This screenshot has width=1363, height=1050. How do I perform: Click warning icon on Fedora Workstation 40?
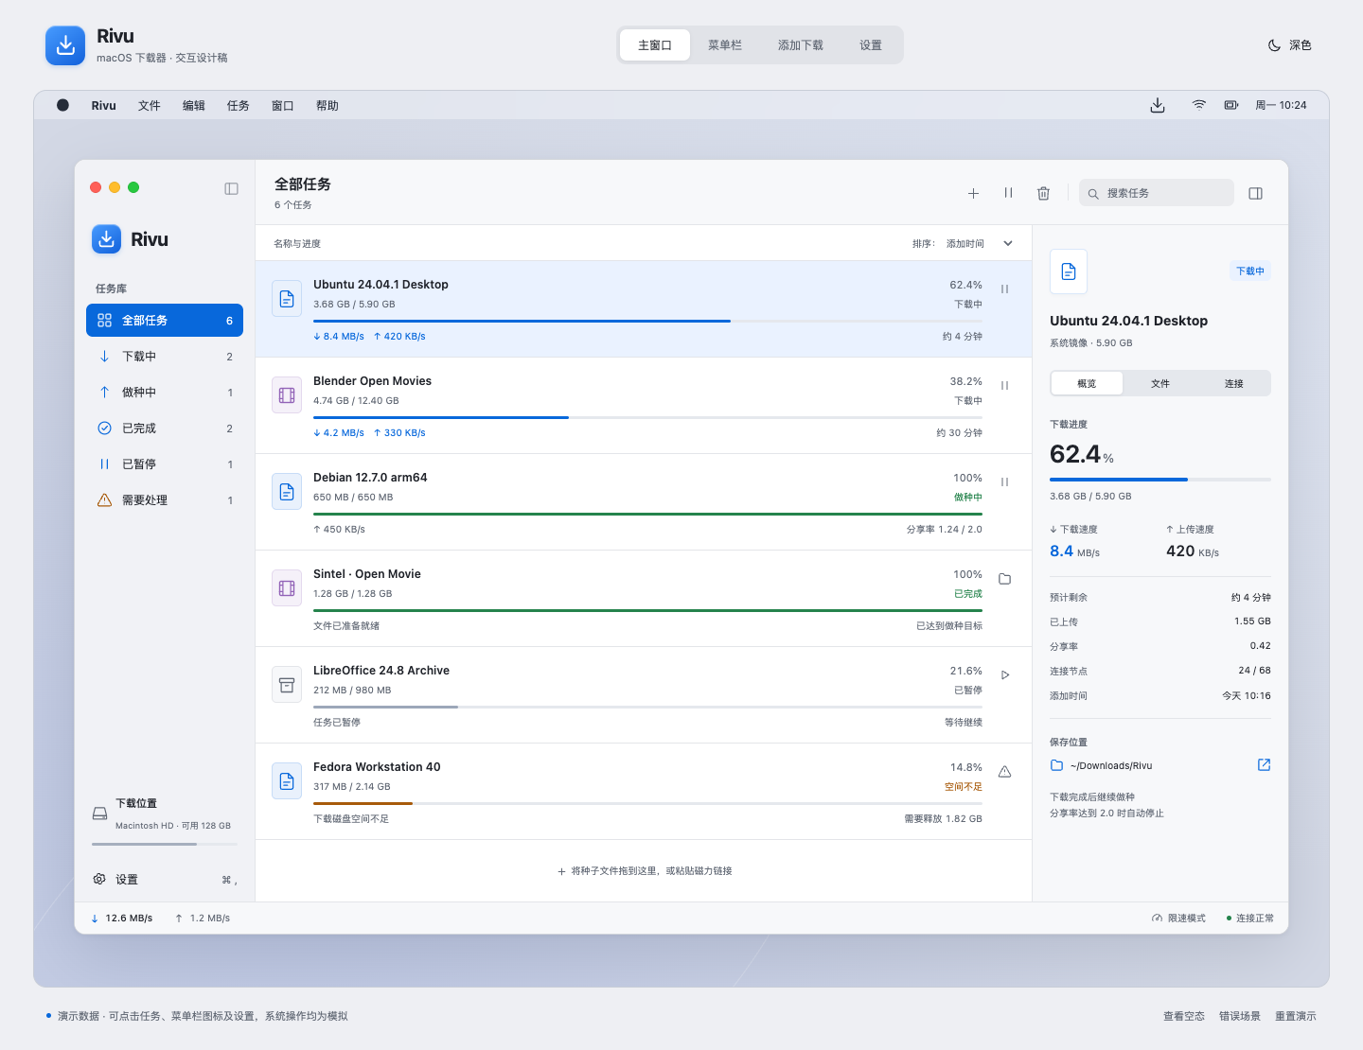click(x=1005, y=772)
